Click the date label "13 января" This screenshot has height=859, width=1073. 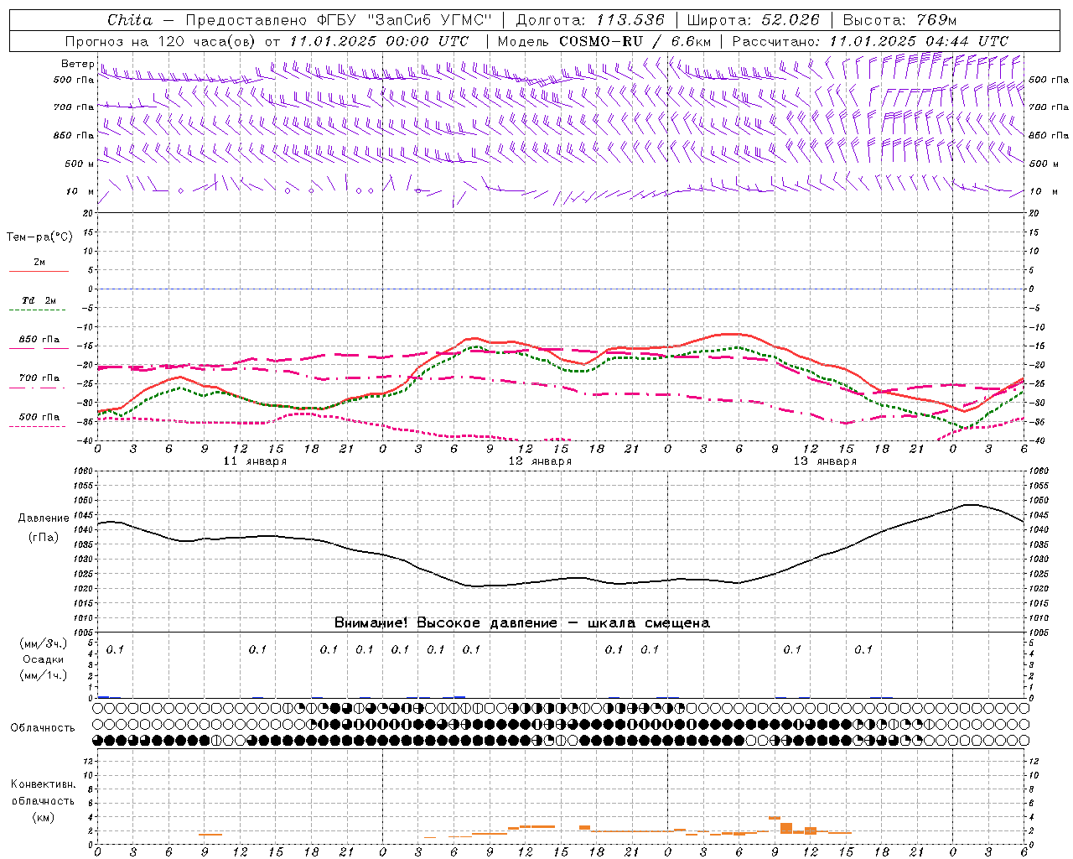click(x=825, y=461)
